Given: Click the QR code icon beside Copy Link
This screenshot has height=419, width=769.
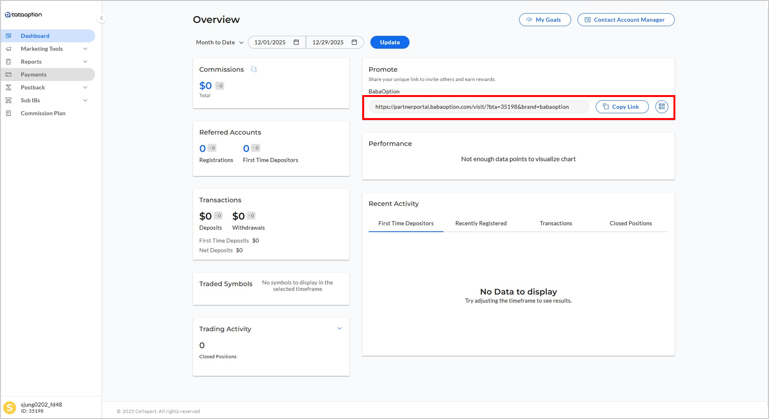Looking at the screenshot, I should 662,107.
